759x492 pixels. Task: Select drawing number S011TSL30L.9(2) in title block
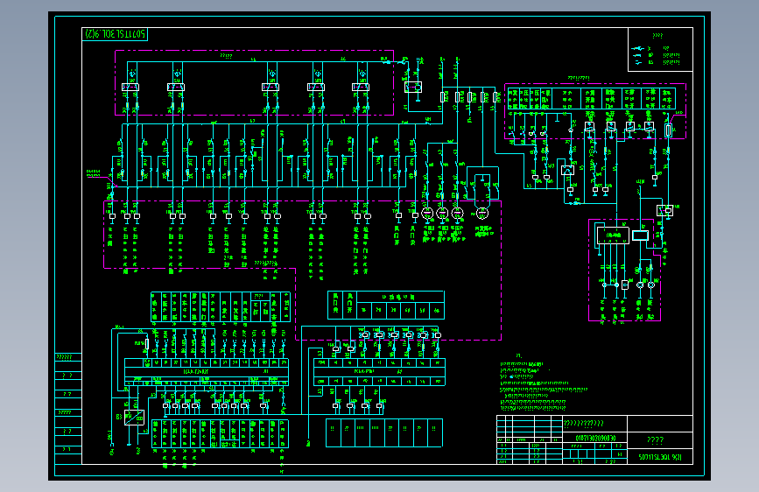tap(660, 457)
